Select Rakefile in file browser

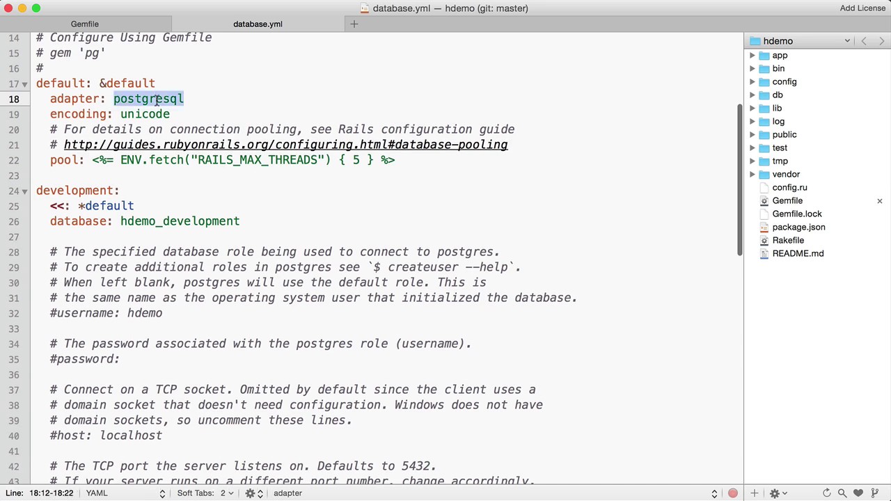pos(788,241)
